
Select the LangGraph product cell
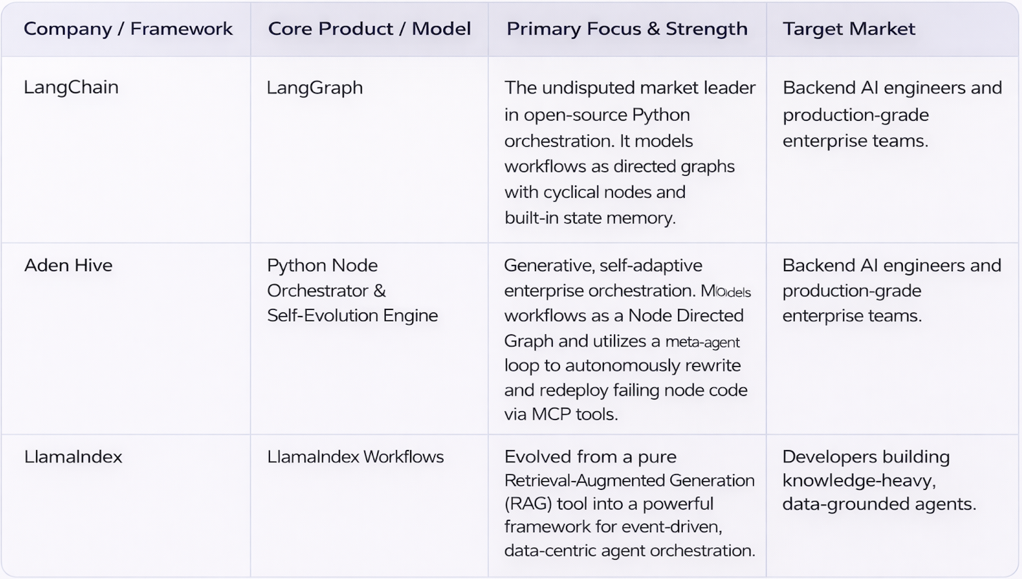[314, 88]
